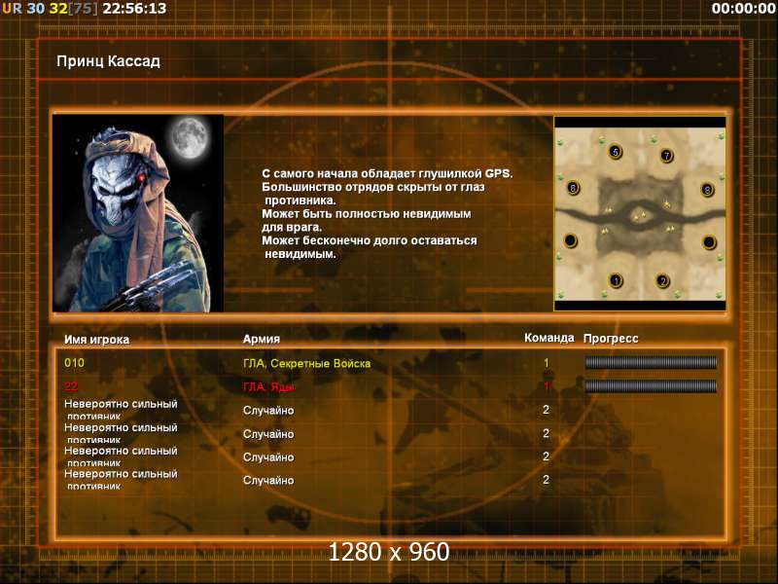Click the first 'Невероятно сильный противник' AI row
This screenshot has height=584, width=778.
tap(121, 410)
